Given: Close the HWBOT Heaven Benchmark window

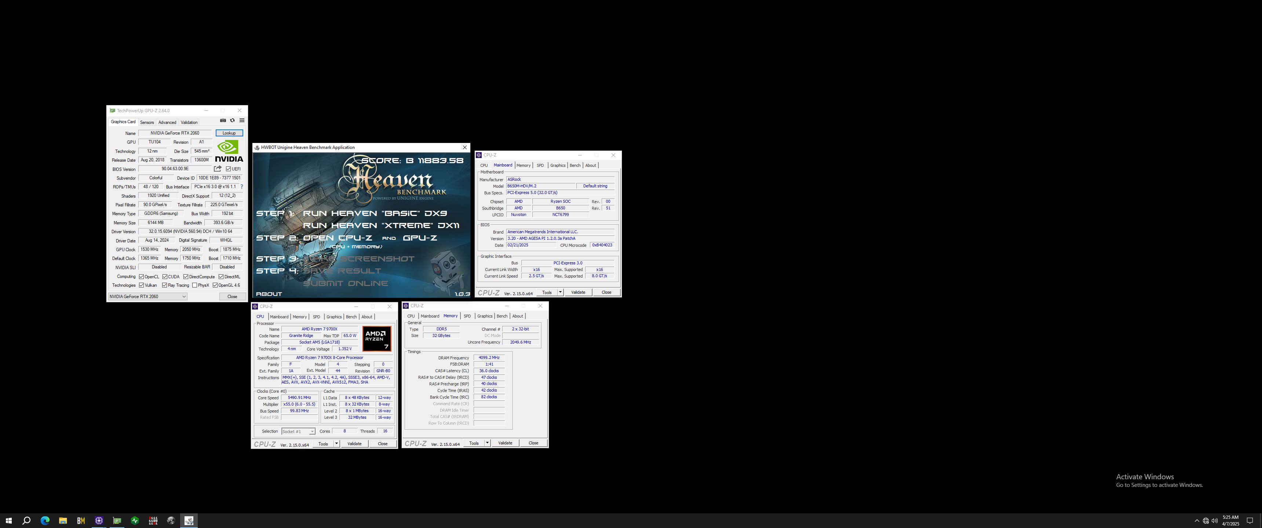Looking at the screenshot, I should pos(464,147).
